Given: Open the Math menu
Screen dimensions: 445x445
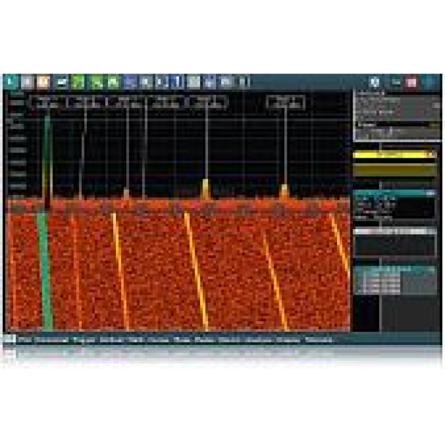Looking at the screenshot, I should click(x=135, y=340).
